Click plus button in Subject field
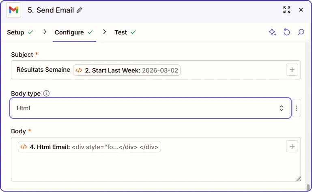Screen dimensions: 312x192 point(292,70)
